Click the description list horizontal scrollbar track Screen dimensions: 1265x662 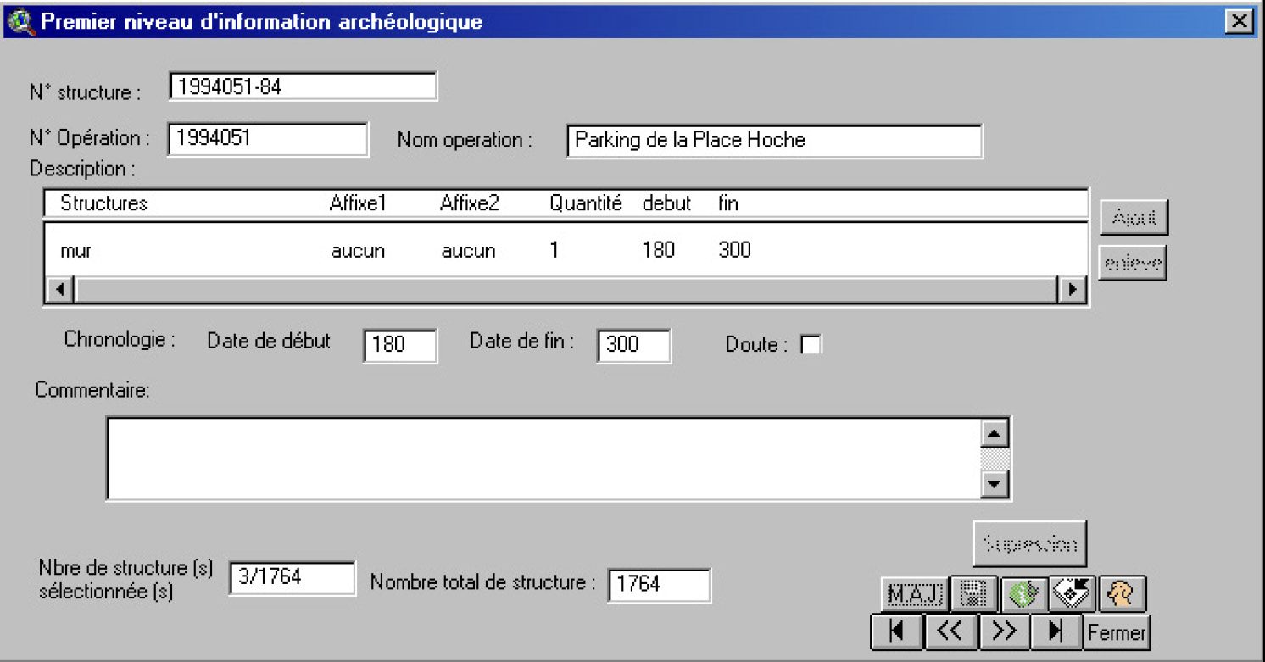(x=566, y=290)
